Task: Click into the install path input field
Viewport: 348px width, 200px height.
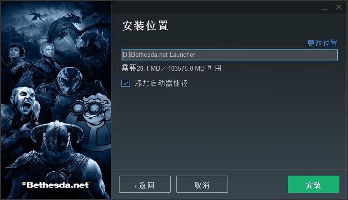Action: pyautogui.click(x=229, y=55)
